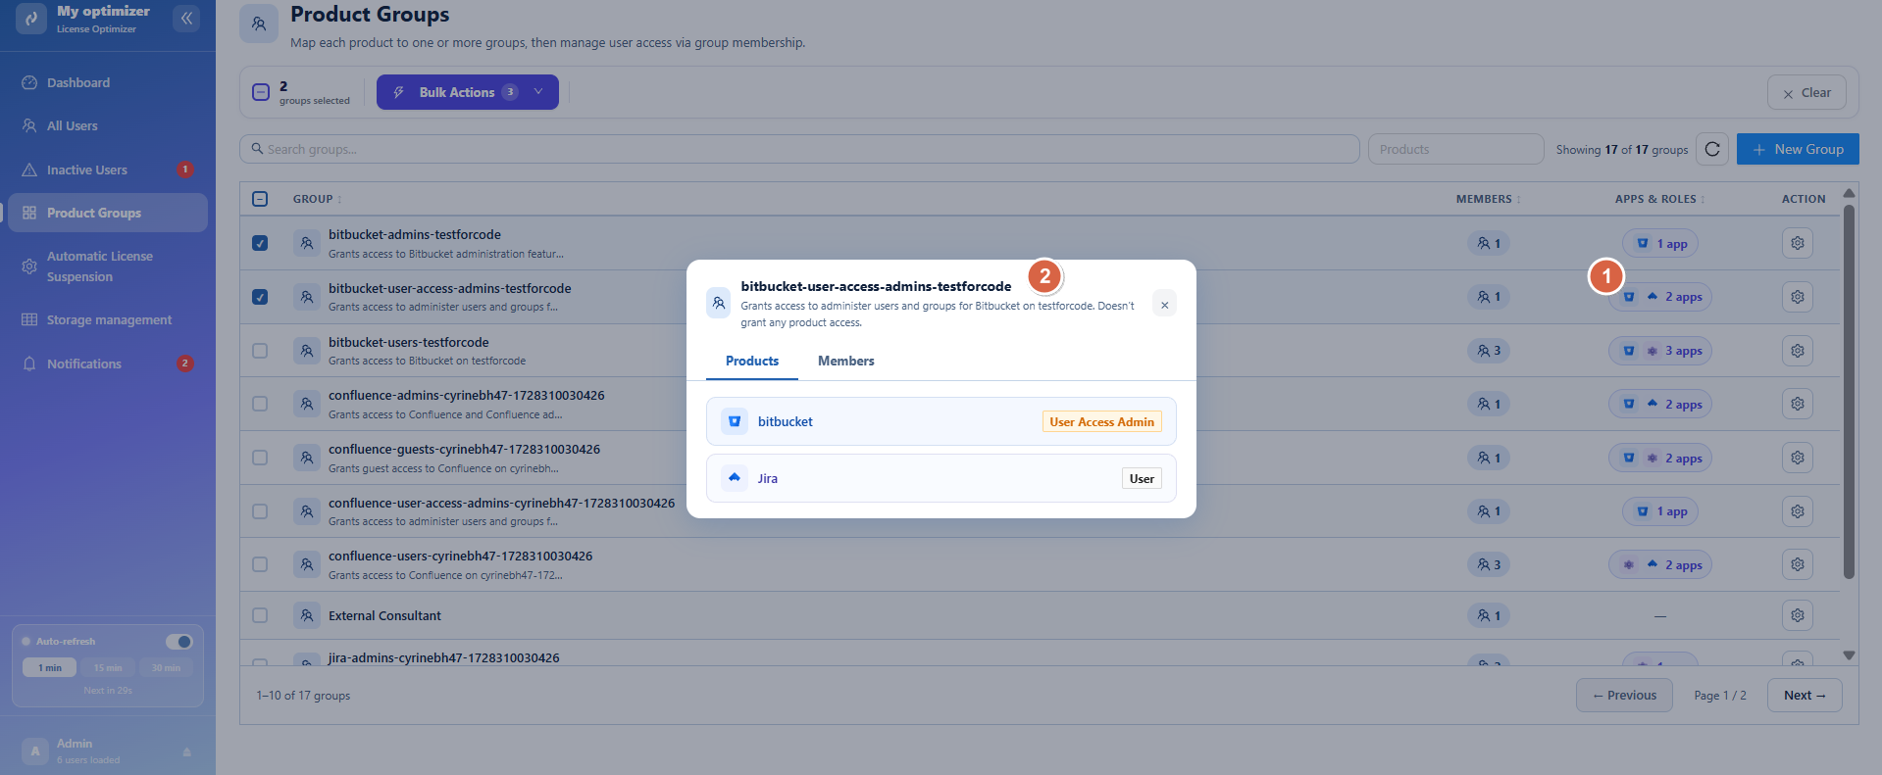Open settings gear for confluence-admins-cyrinebh47
The height and width of the screenshot is (775, 1882).
click(1798, 404)
